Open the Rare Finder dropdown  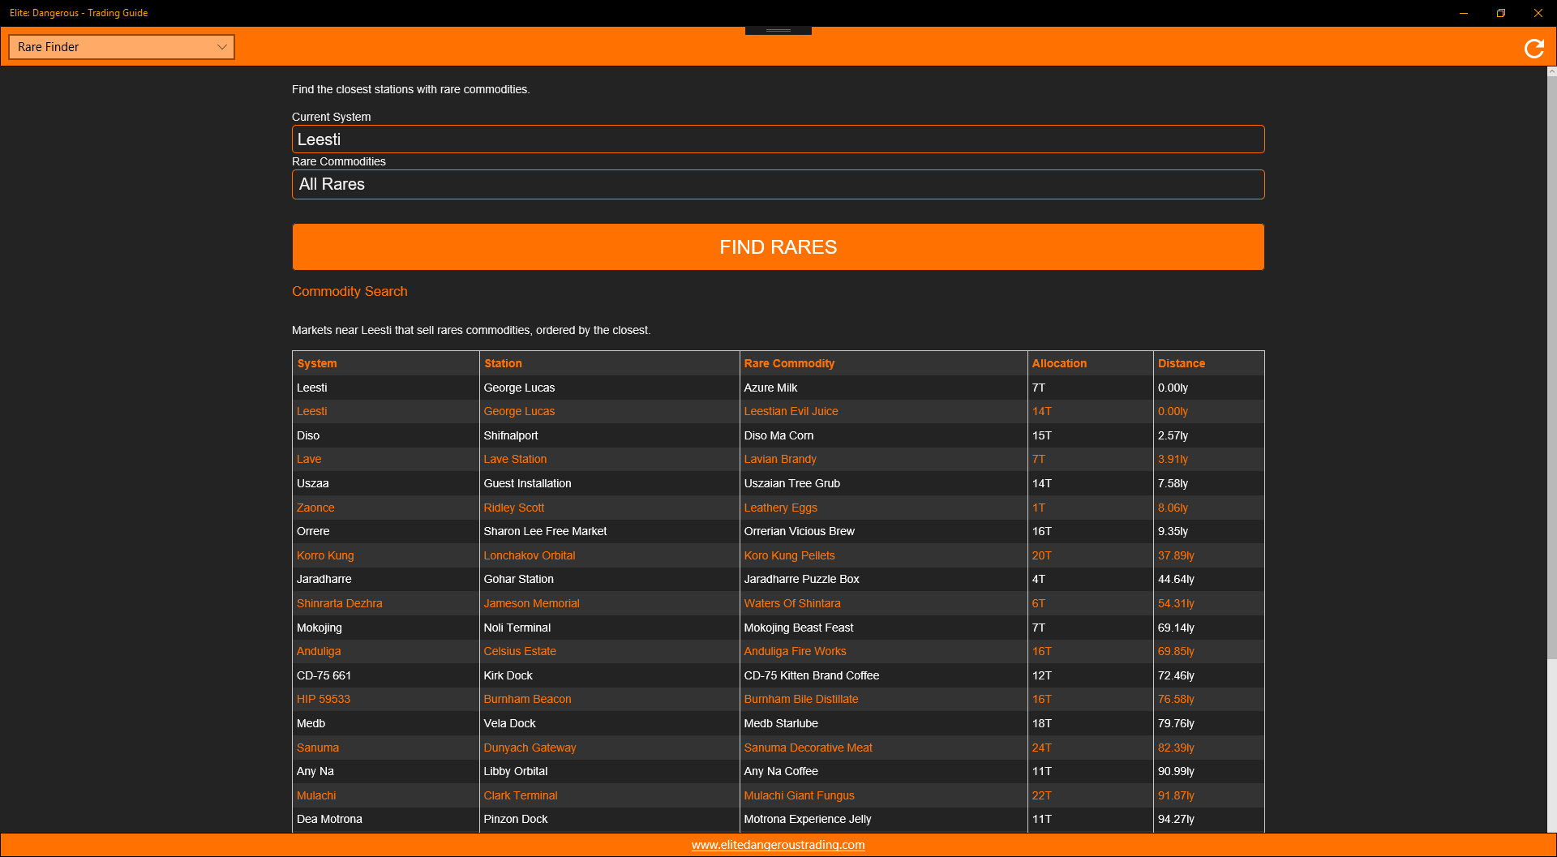coord(122,47)
